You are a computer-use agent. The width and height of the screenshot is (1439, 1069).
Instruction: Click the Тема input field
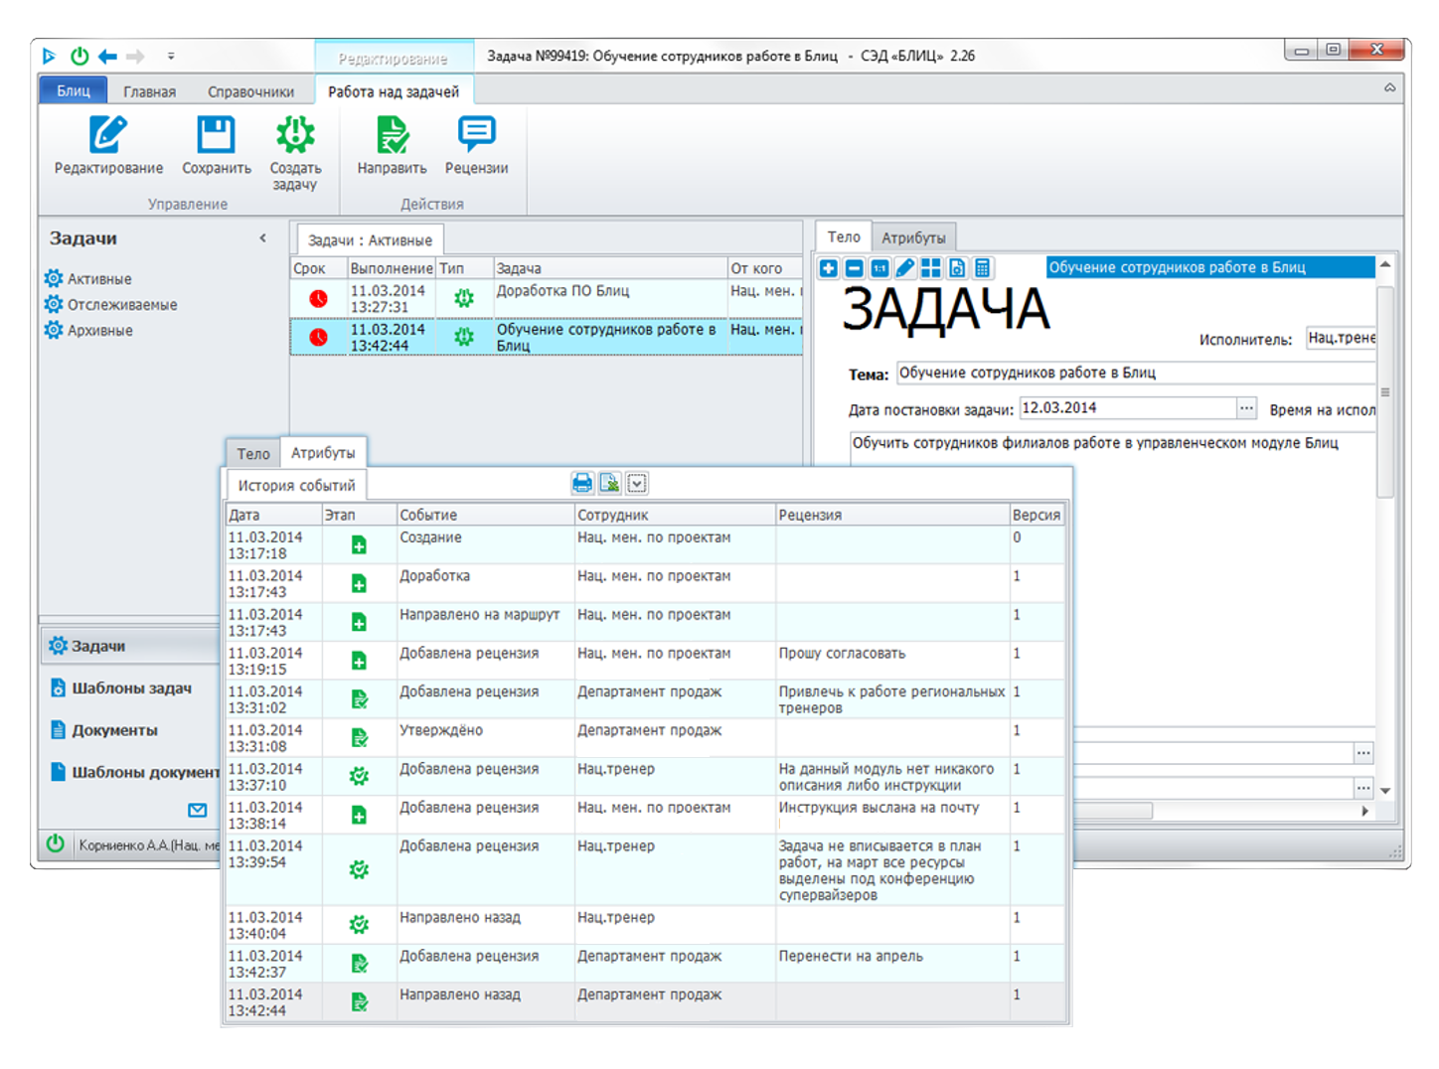point(1133,374)
